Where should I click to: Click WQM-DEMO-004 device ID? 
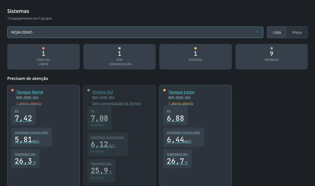[x=103, y=97]
